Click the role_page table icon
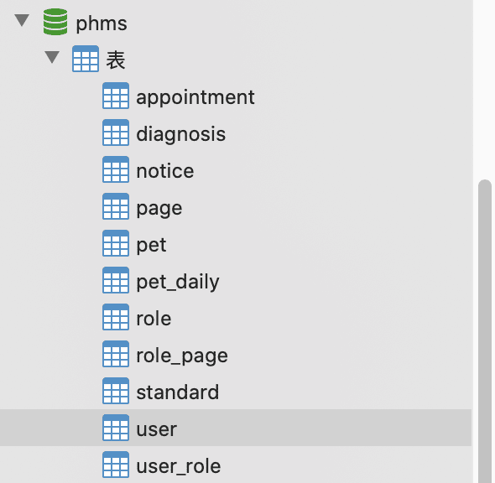The height and width of the screenshot is (483, 495). point(116,354)
